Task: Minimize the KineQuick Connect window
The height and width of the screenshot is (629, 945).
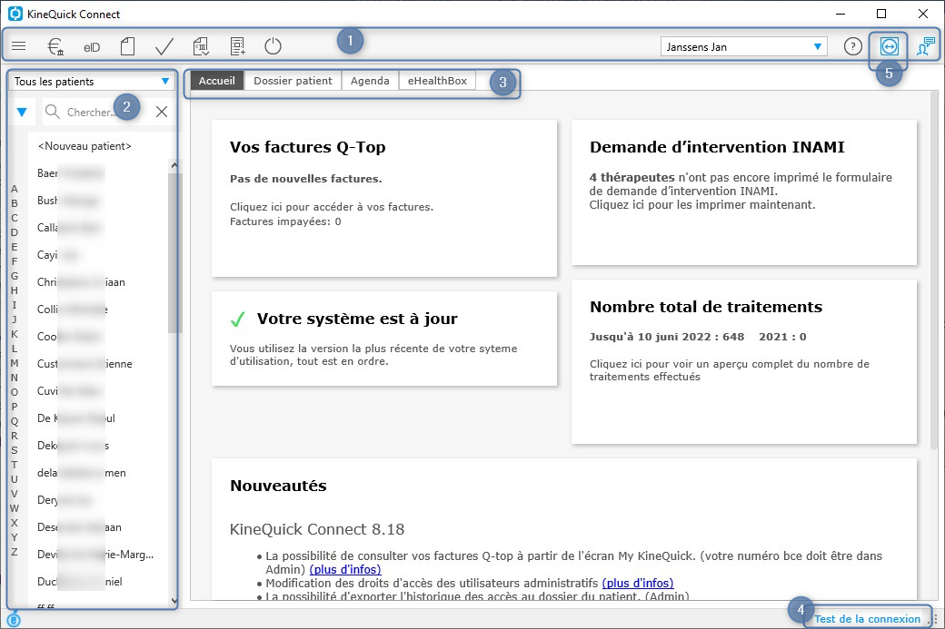Action: coord(841,14)
